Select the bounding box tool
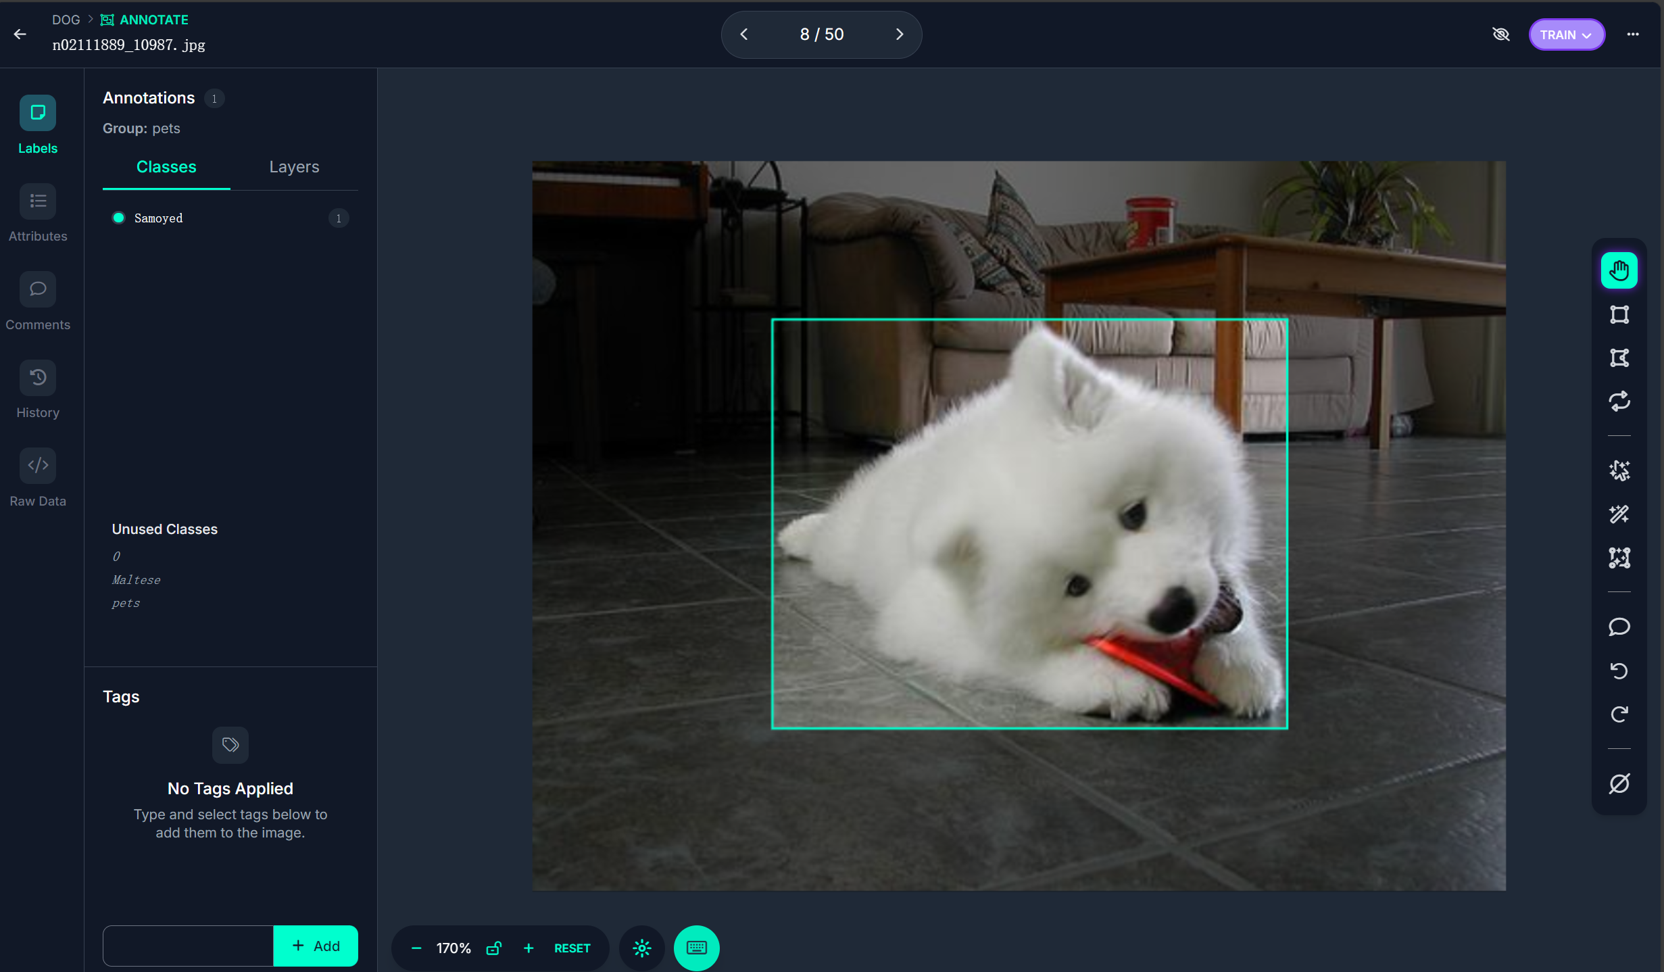Image resolution: width=1664 pixels, height=972 pixels. coord(1619,314)
